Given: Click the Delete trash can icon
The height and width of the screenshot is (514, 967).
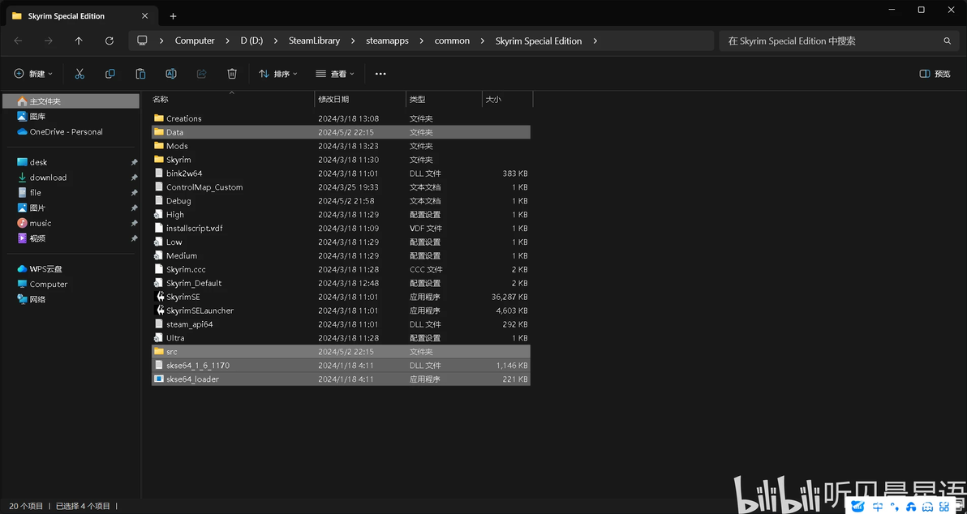Looking at the screenshot, I should click(232, 74).
